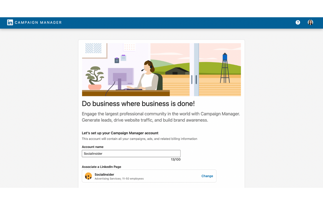323x205 pixels.
Task: Click the office illustration banner image
Action: pos(161,70)
